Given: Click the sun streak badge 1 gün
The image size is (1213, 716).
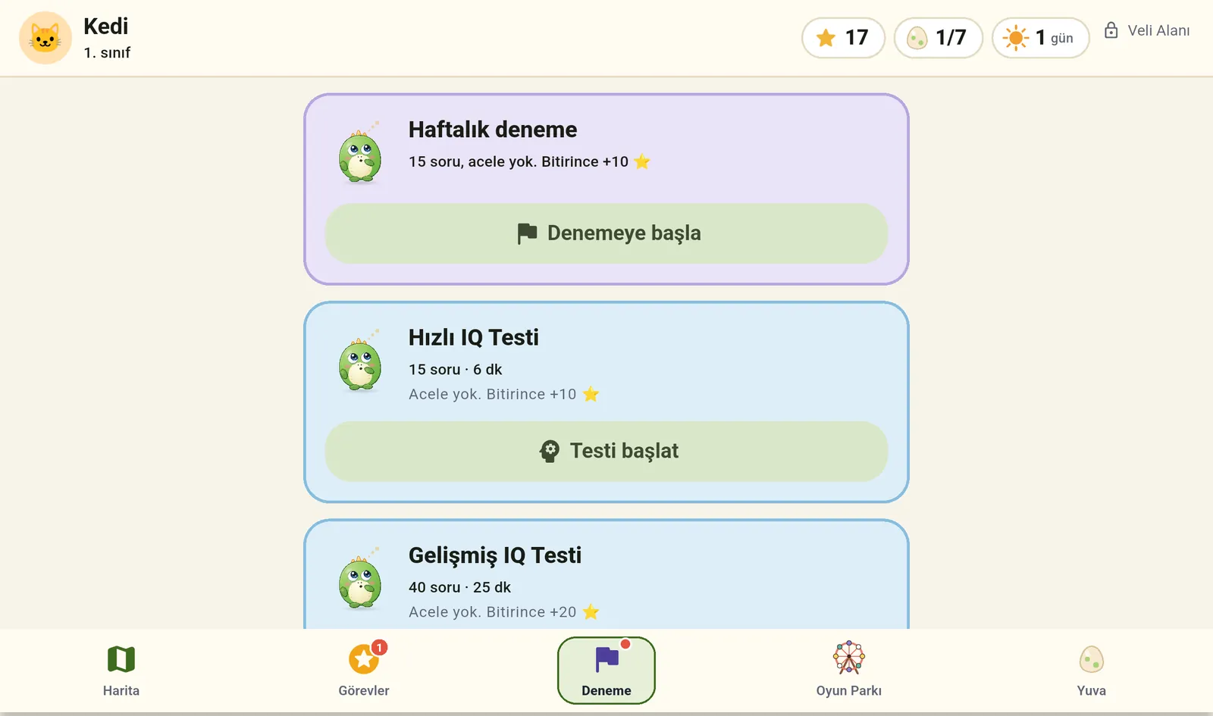Looking at the screenshot, I should pos(1041,38).
